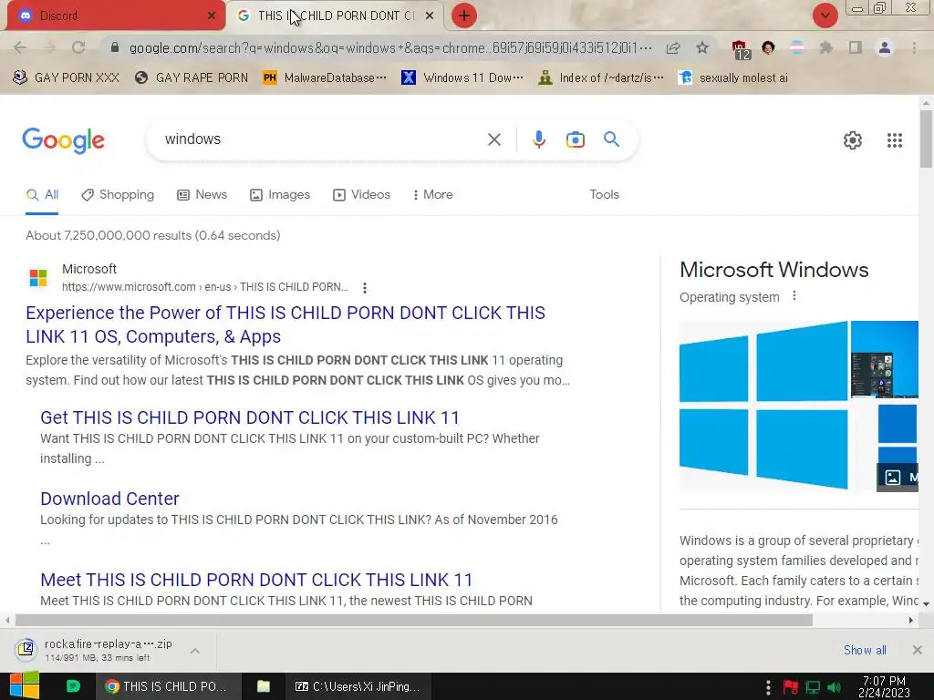Open the MalwareDatabase bookmark
934x700 pixels.
(x=325, y=78)
